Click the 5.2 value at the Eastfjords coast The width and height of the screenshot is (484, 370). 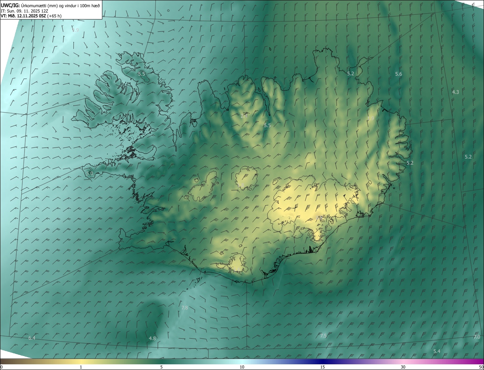pos(410,163)
